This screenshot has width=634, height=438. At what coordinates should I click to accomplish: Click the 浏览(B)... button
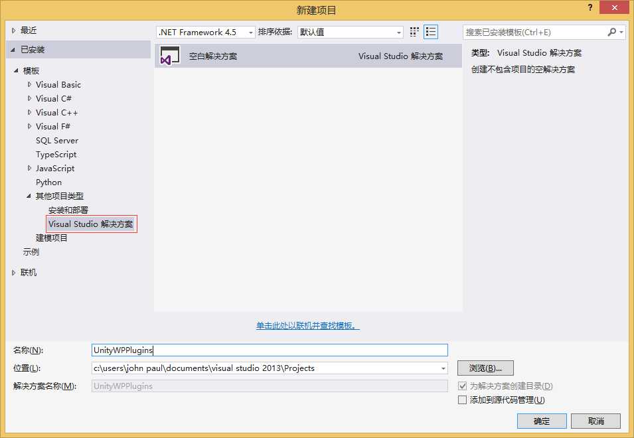pyautogui.click(x=485, y=368)
